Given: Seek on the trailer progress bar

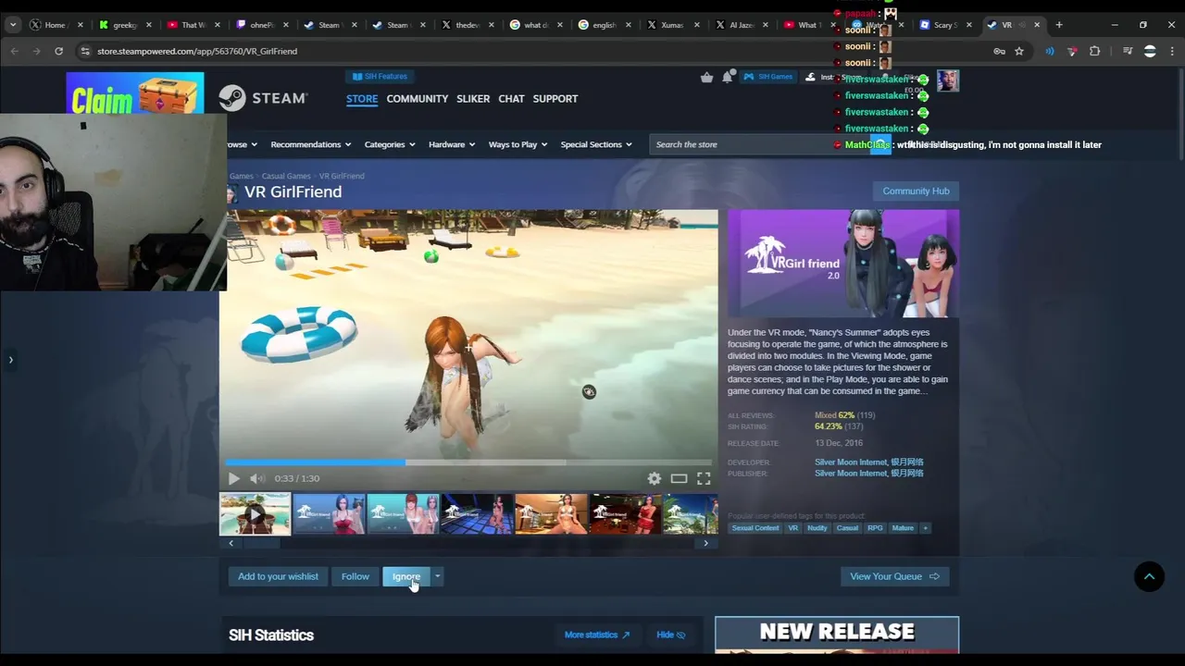Looking at the screenshot, I should [x=468, y=462].
